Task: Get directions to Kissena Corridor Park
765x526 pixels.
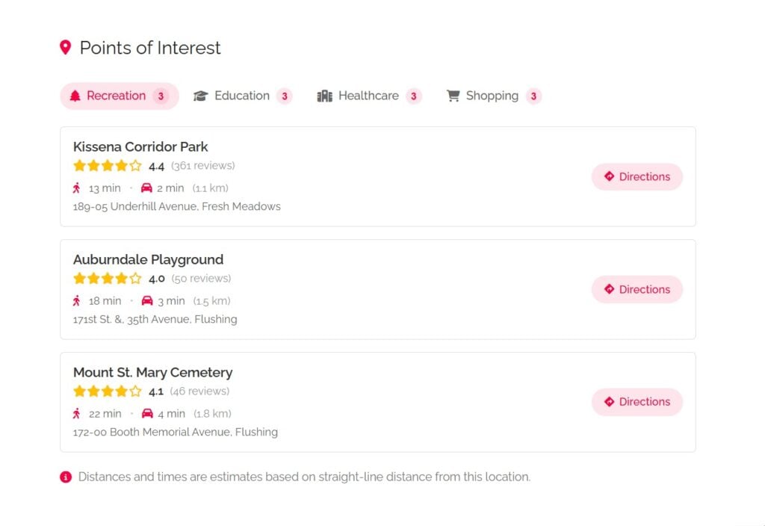Action: [637, 177]
